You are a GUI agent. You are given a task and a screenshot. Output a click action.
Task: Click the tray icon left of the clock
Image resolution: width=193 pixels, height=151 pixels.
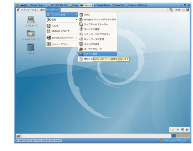171,10
